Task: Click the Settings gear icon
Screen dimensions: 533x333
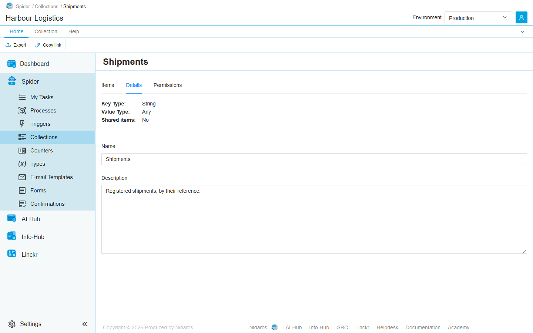Action: (12, 324)
